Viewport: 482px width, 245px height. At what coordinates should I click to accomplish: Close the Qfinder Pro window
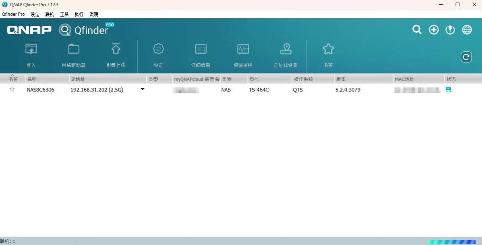[x=474, y=4]
